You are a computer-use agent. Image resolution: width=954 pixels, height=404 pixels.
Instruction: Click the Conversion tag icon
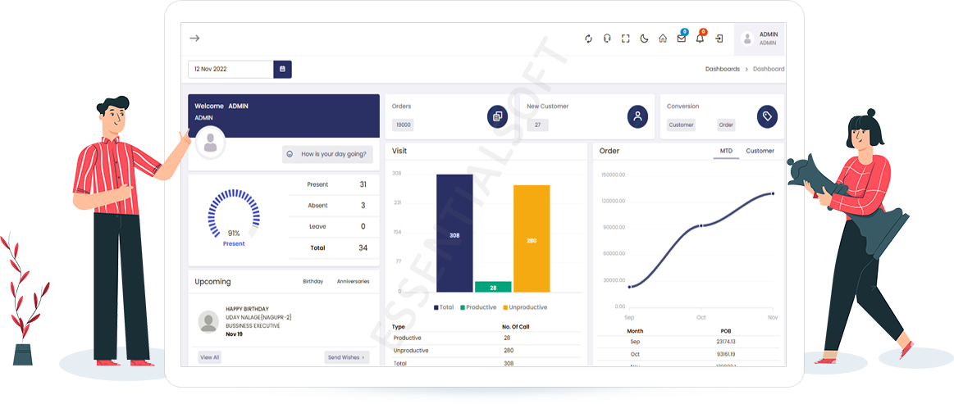coord(767,116)
